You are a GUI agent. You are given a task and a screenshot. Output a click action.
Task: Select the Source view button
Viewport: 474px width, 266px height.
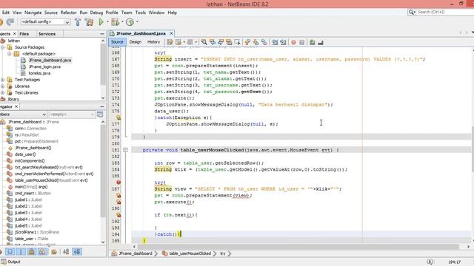pyautogui.click(x=117, y=42)
